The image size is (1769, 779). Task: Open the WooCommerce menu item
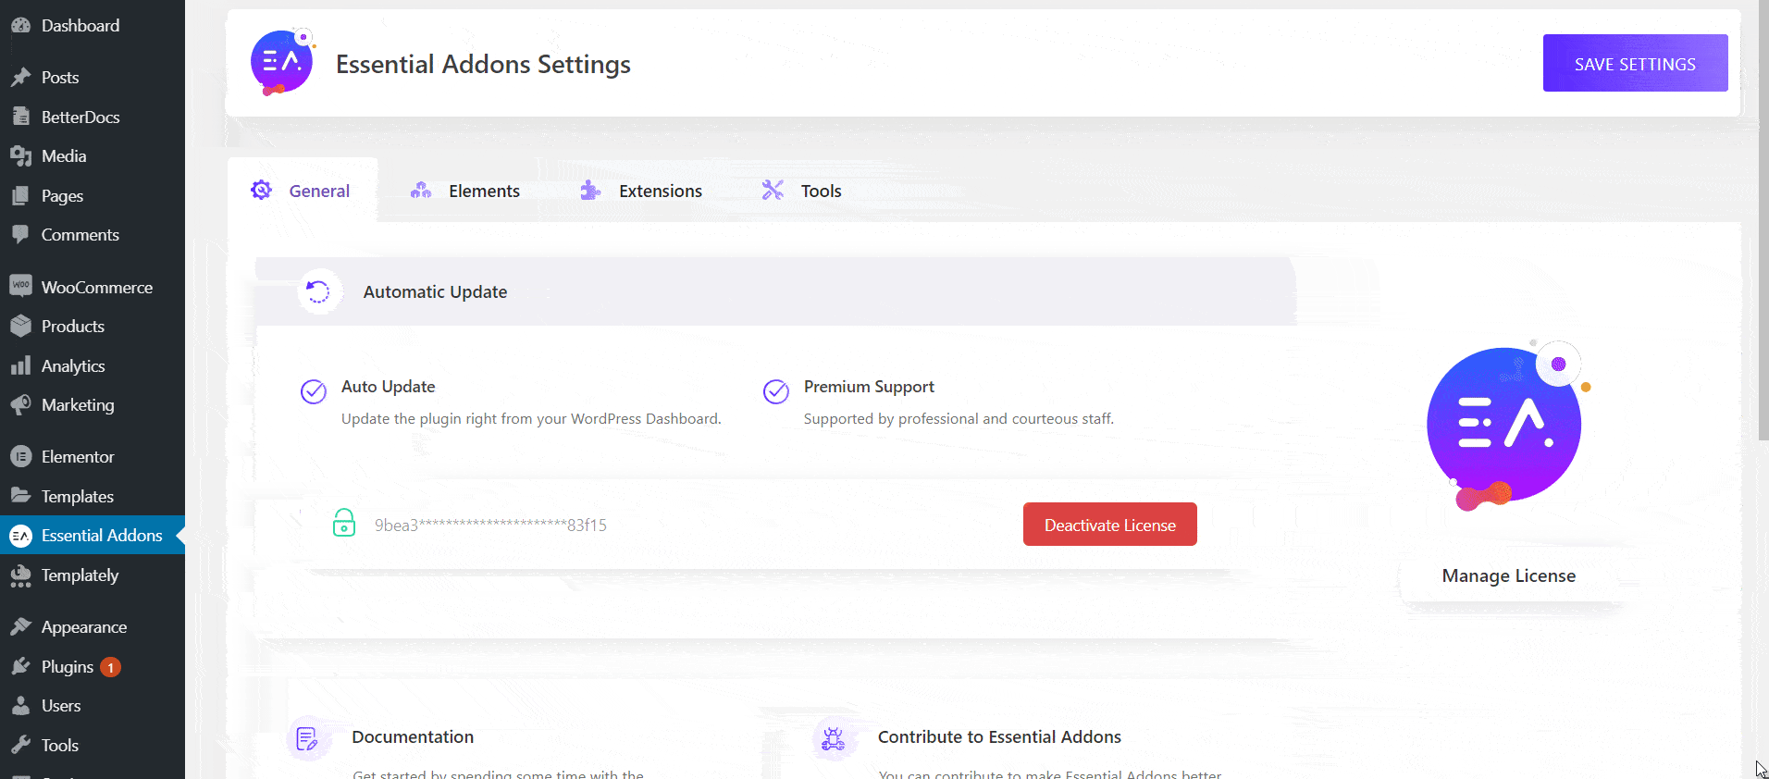click(x=97, y=288)
